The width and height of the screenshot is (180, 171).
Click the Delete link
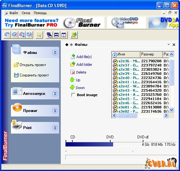click(81, 72)
